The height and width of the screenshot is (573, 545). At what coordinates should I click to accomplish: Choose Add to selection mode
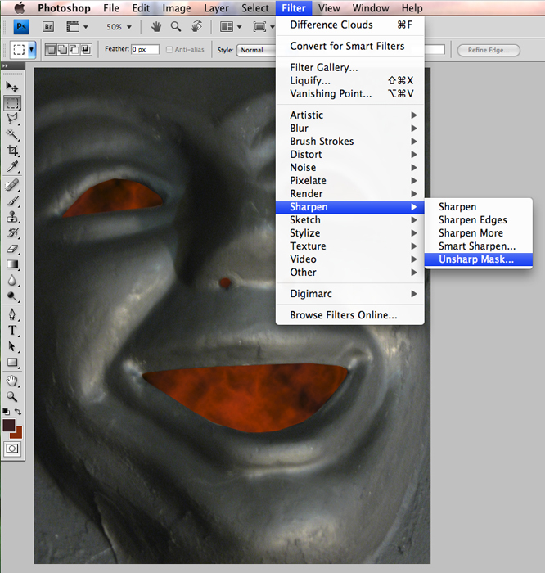[62, 50]
